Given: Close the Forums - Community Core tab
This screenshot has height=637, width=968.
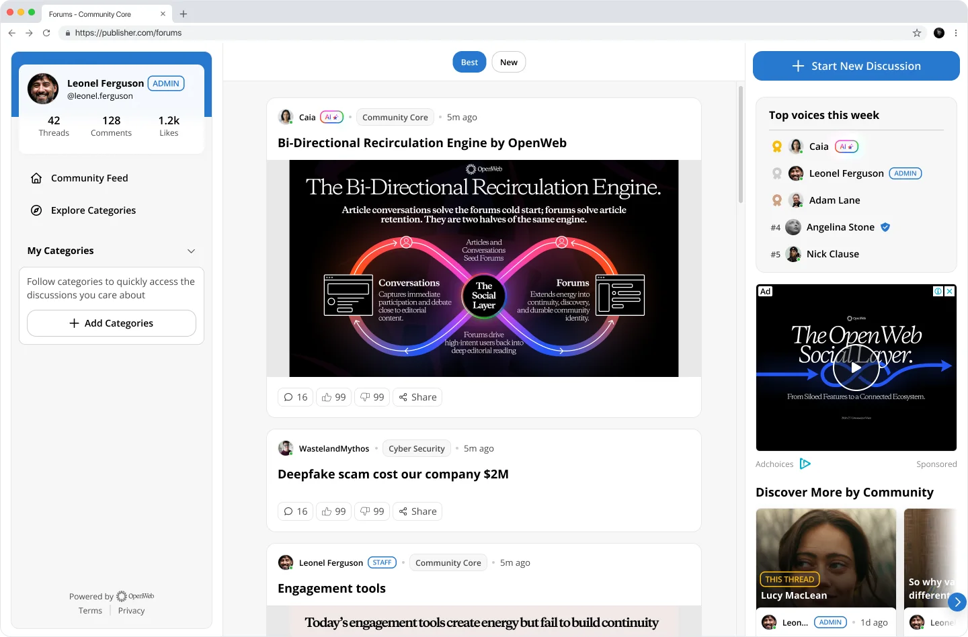Looking at the screenshot, I should (163, 14).
